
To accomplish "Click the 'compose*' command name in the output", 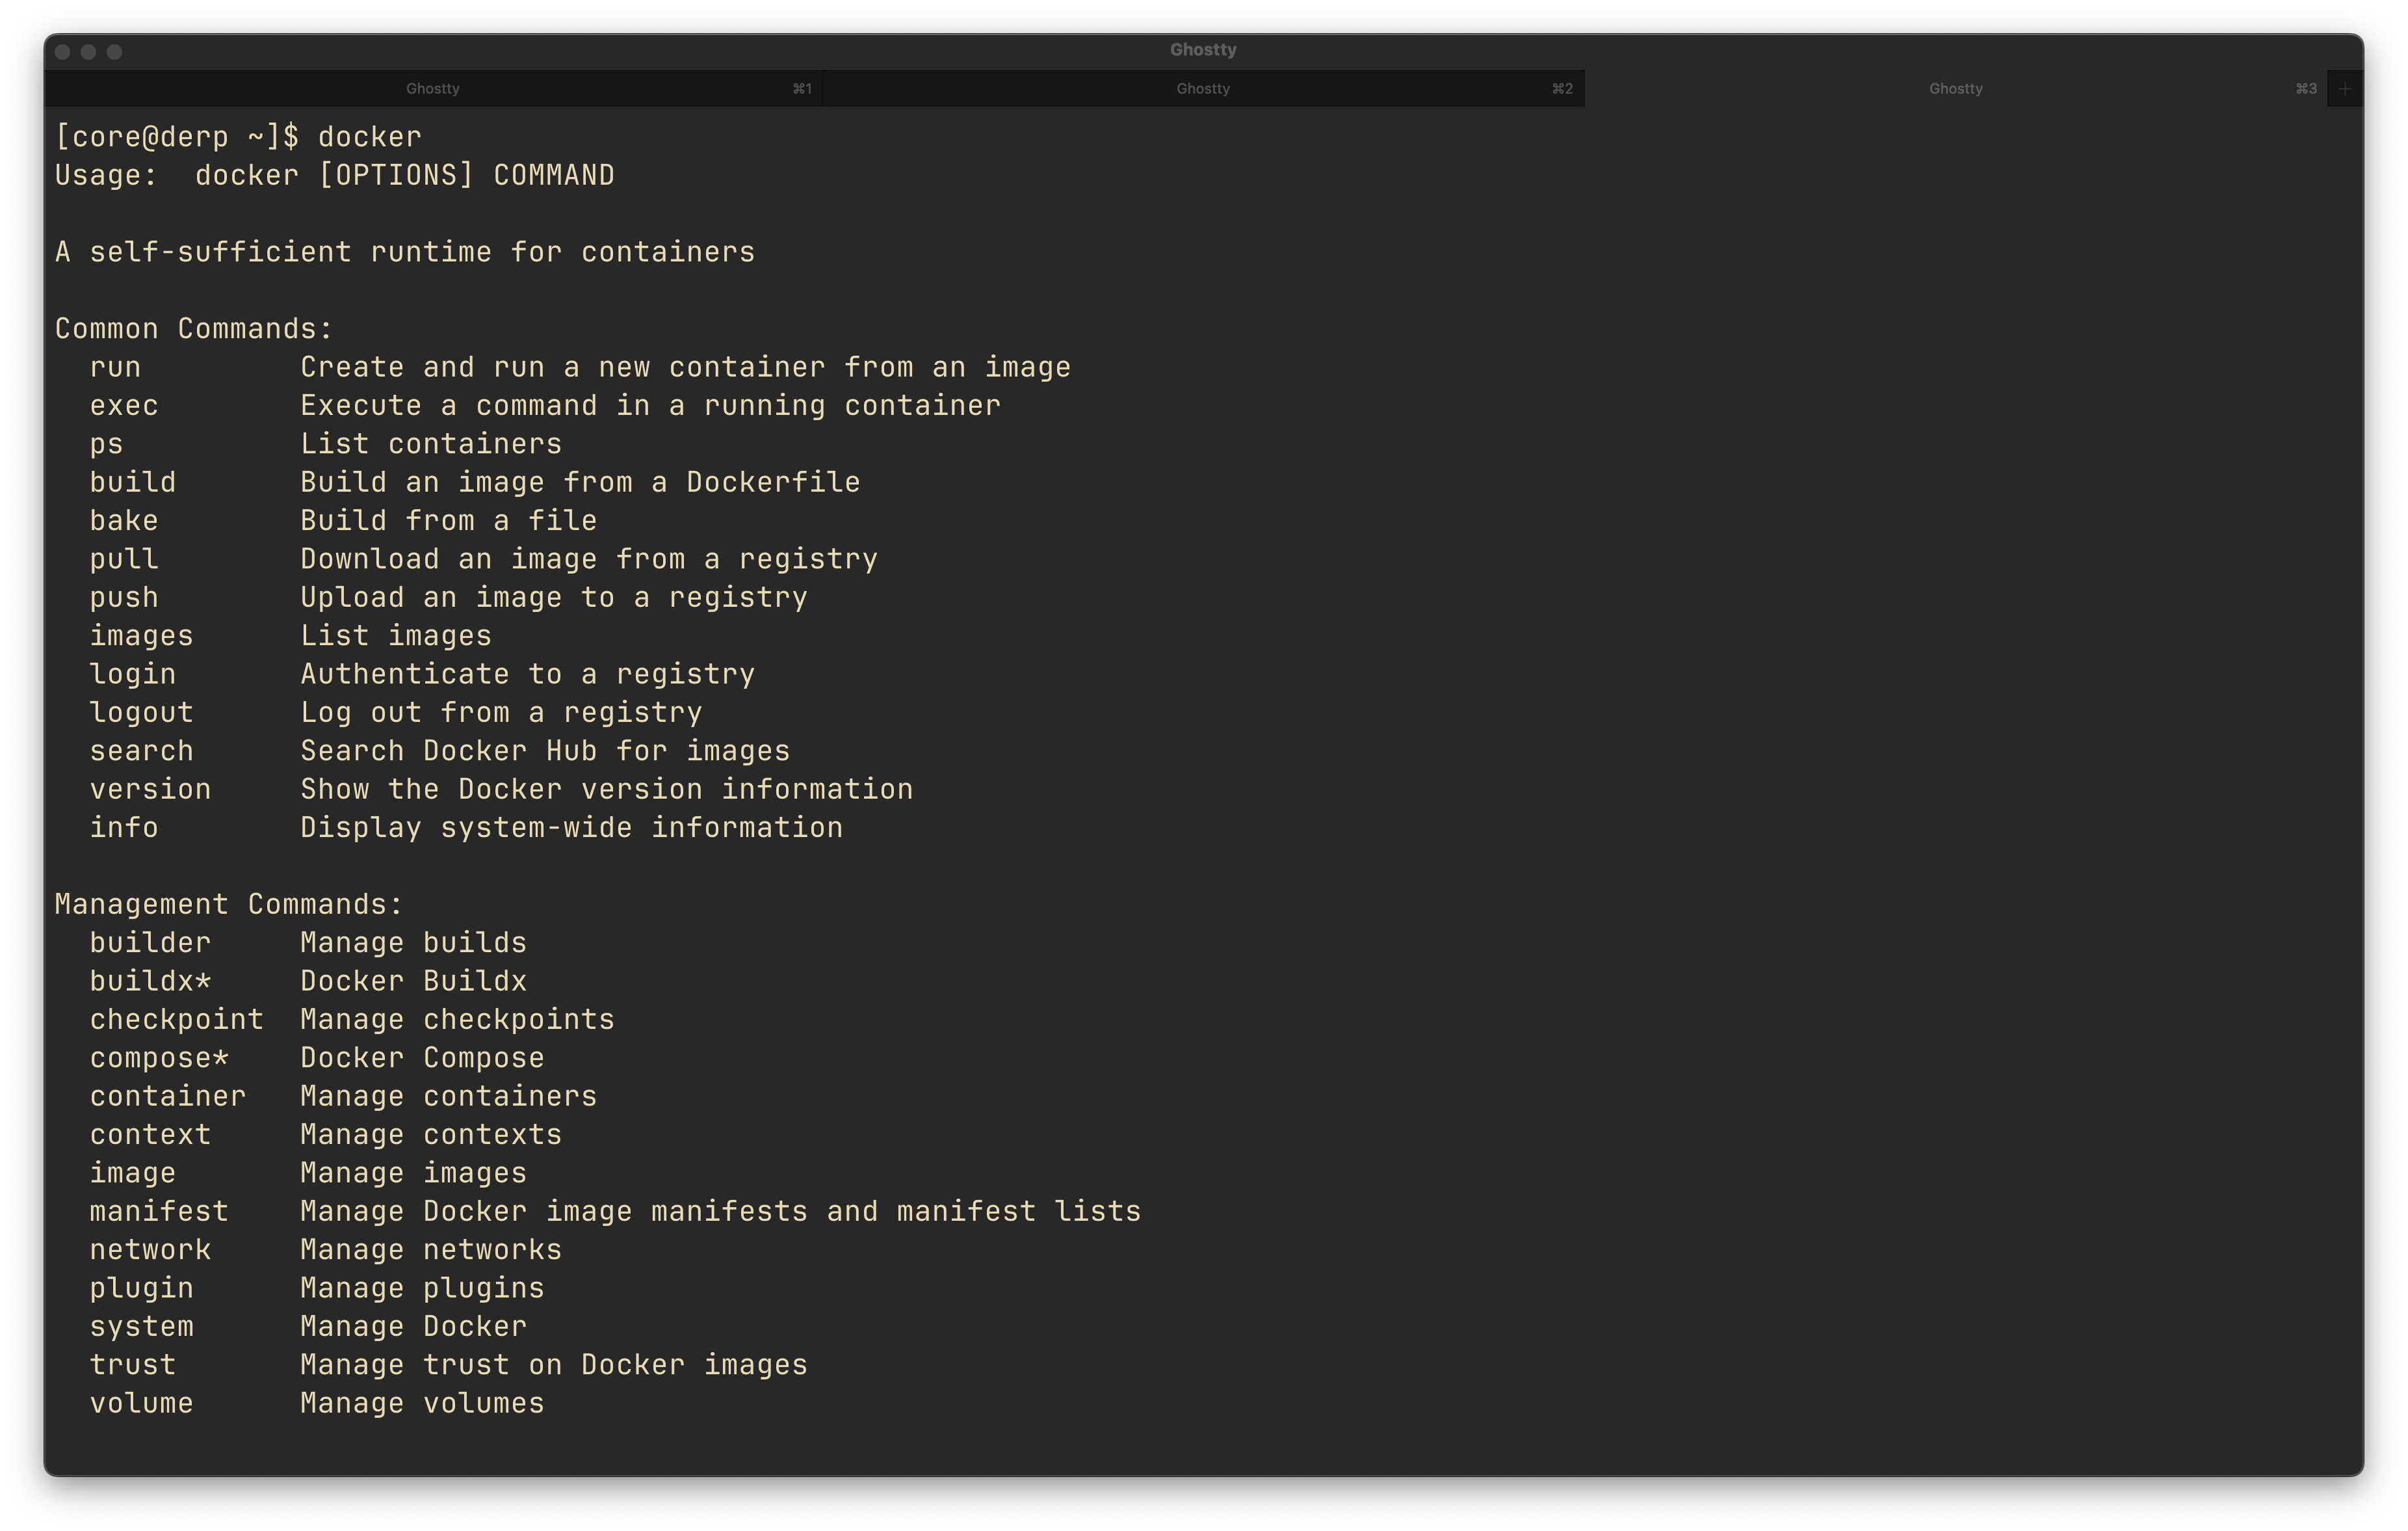I will tap(159, 1058).
